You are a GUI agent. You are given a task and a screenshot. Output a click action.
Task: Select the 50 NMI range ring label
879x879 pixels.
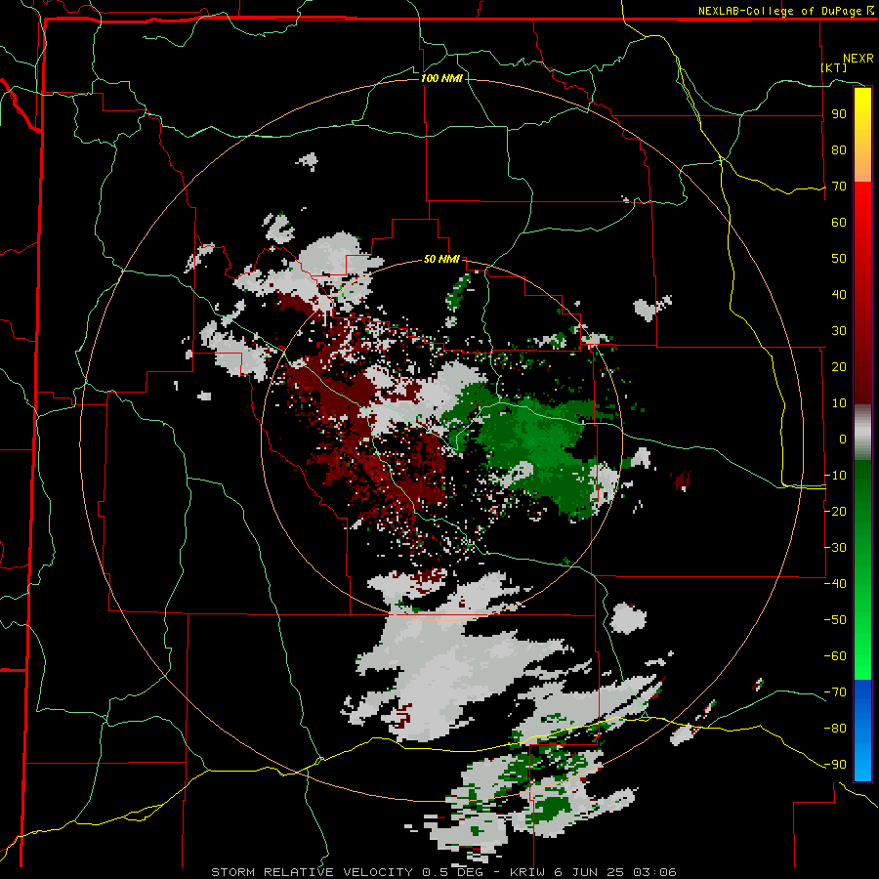point(441,259)
